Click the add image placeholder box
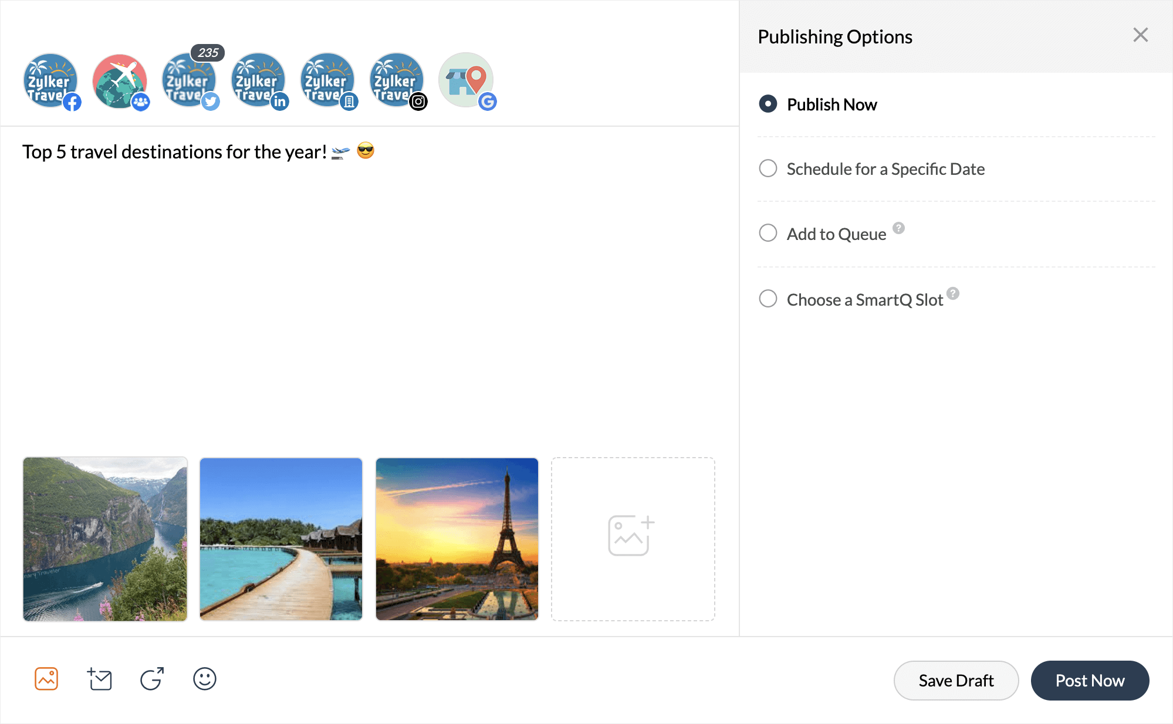The height and width of the screenshot is (724, 1173). (x=633, y=539)
